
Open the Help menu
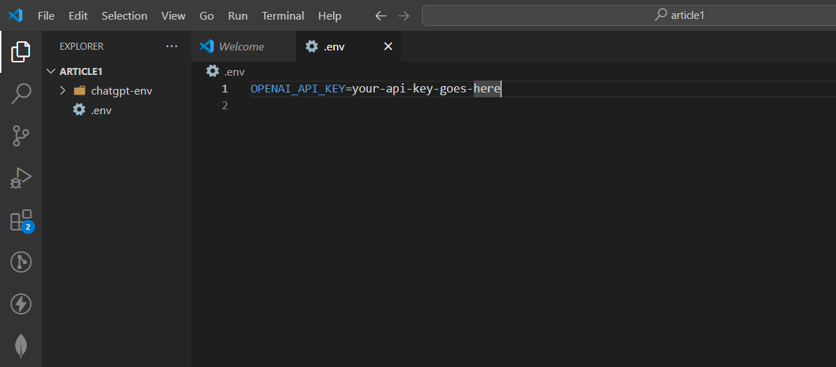pyautogui.click(x=329, y=15)
